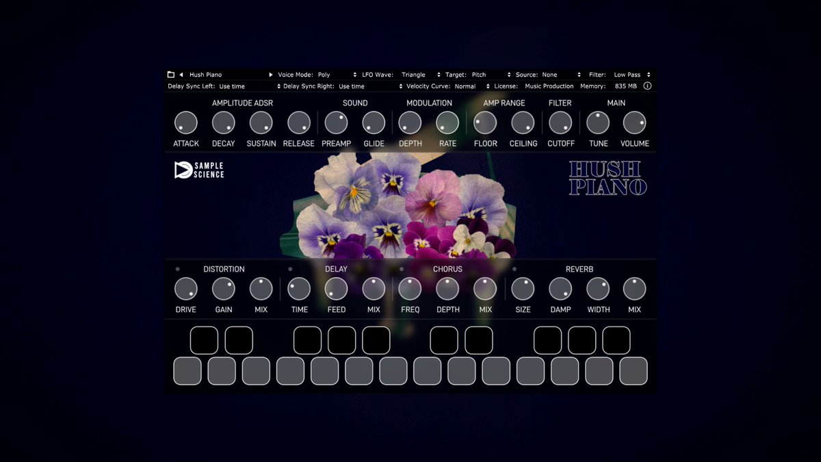Click the AMPLITUDE ADSR section heading
821x462 pixels.
[x=242, y=103]
